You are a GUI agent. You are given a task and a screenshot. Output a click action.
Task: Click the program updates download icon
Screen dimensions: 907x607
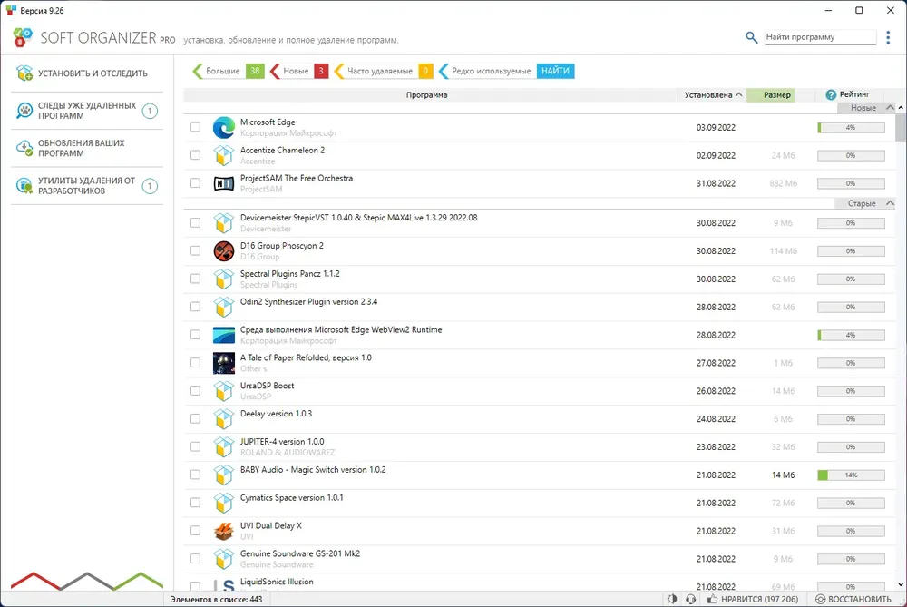coord(24,148)
